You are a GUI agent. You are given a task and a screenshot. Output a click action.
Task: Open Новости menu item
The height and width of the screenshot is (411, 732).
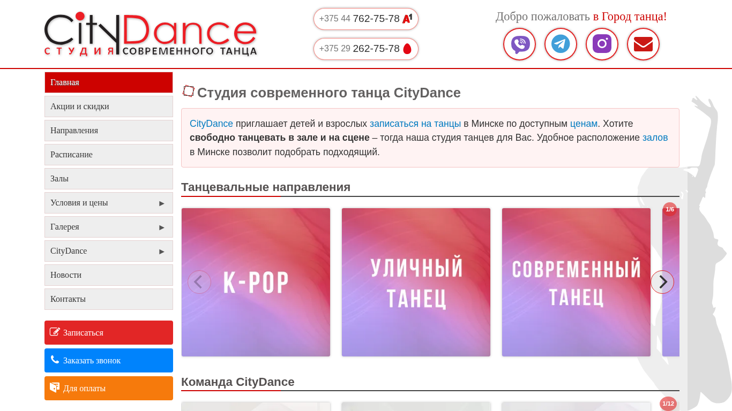[109, 275]
